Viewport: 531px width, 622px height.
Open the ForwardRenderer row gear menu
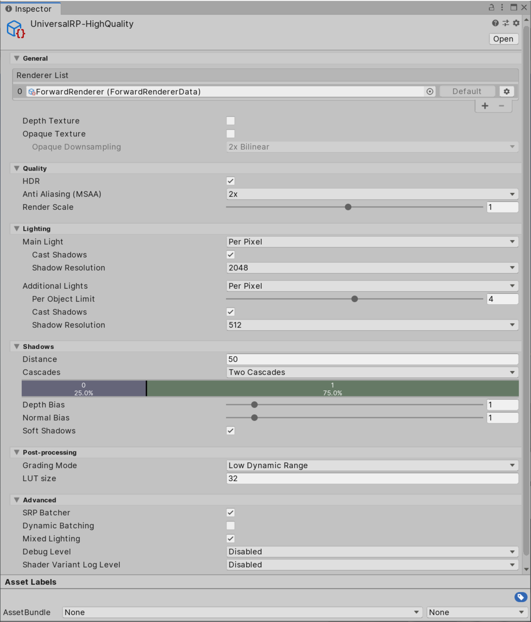[x=507, y=91]
